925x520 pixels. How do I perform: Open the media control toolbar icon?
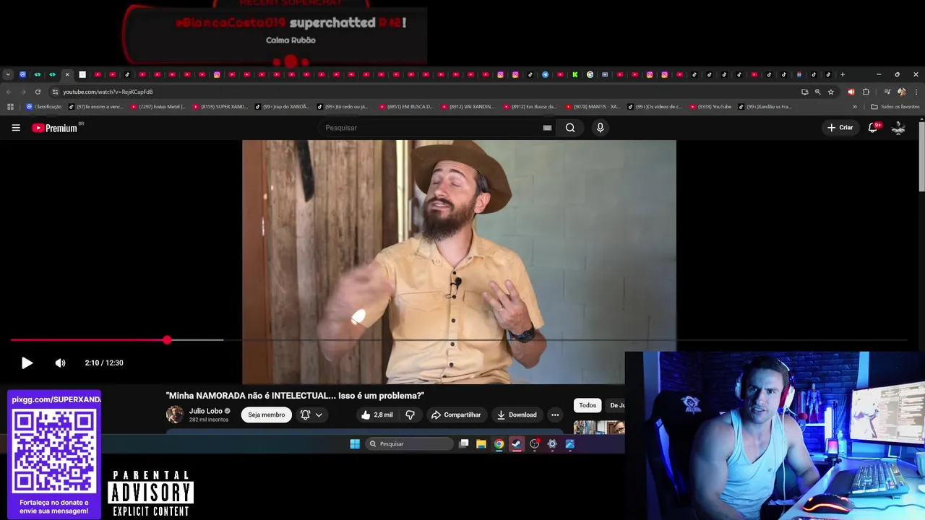(x=887, y=92)
